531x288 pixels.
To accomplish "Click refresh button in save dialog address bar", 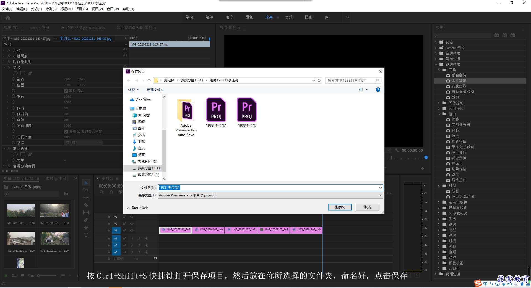I will (319, 80).
